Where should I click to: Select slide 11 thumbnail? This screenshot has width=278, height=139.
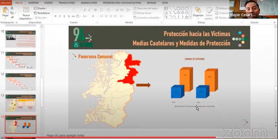pos(20,60)
